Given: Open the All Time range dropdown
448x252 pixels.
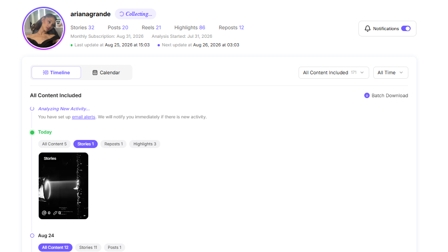Looking at the screenshot, I should (x=390, y=72).
